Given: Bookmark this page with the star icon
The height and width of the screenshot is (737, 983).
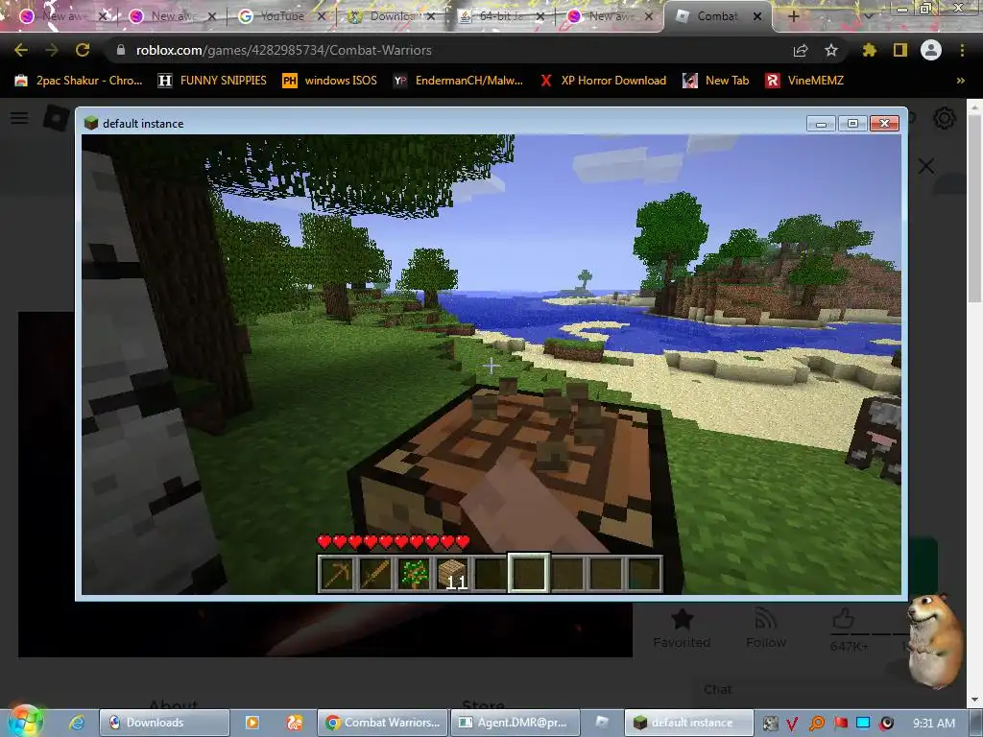Looking at the screenshot, I should [831, 50].
